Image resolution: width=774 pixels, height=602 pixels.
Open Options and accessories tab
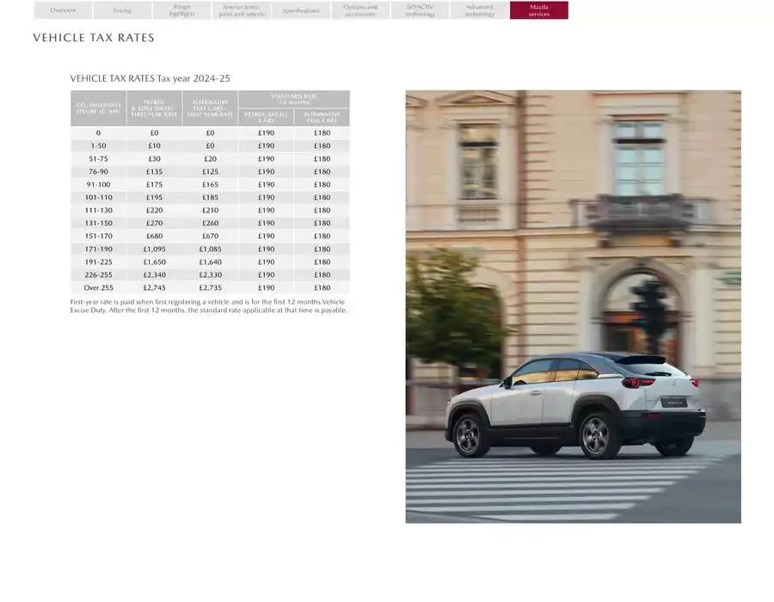[359, 10]
